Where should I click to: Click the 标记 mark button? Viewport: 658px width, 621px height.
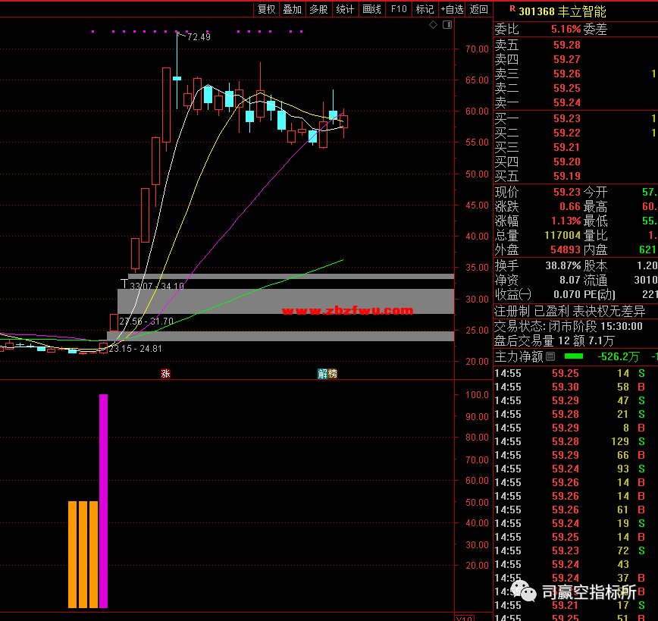[x=425, y=9]
